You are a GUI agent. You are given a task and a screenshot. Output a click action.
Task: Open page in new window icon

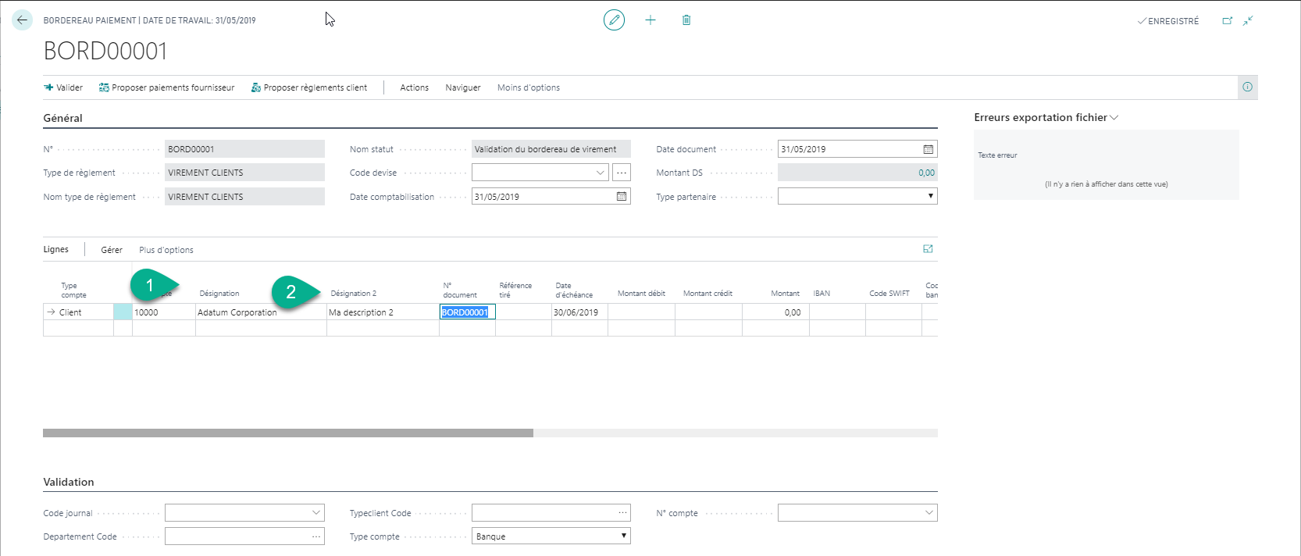pos(1227,21)
